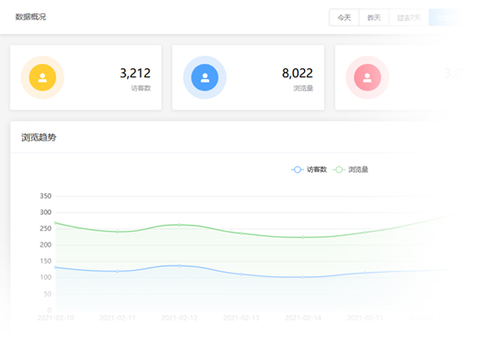Switch to the 昨天 date range tab

(x=374, y=18)
